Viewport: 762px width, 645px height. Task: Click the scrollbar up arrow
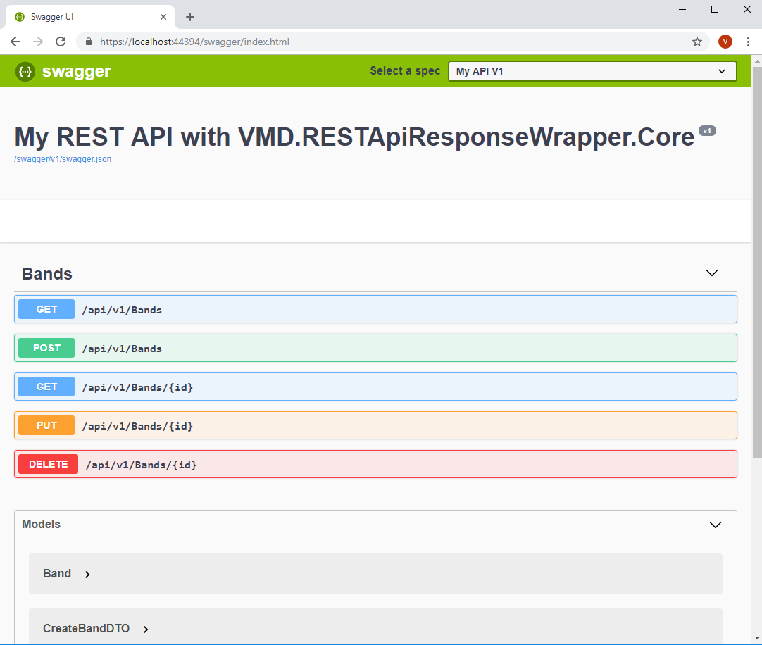[757, 61]
